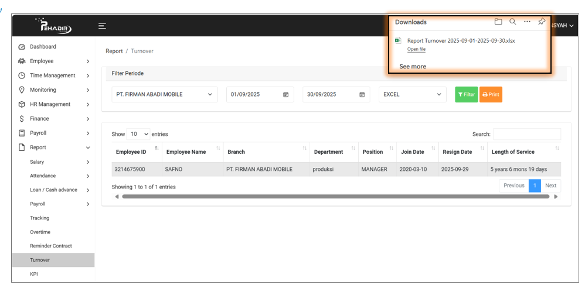Toggle the hamburger sidebar menu icon
The image size is (585, 292).
[102, 26]
